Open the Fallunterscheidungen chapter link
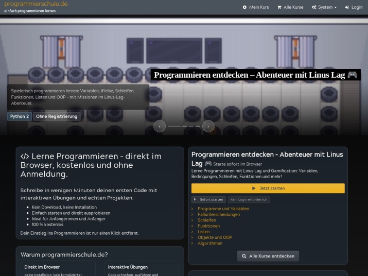Screen dimensions: 368x276 [219, 214]
